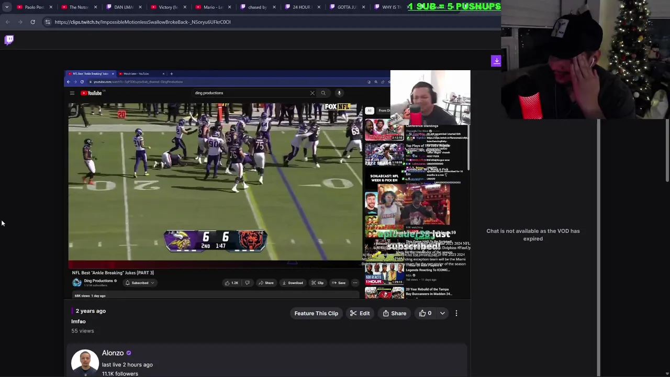Close the 'Paolo Post' tab
670x377 pixels.
click(51, 7)
